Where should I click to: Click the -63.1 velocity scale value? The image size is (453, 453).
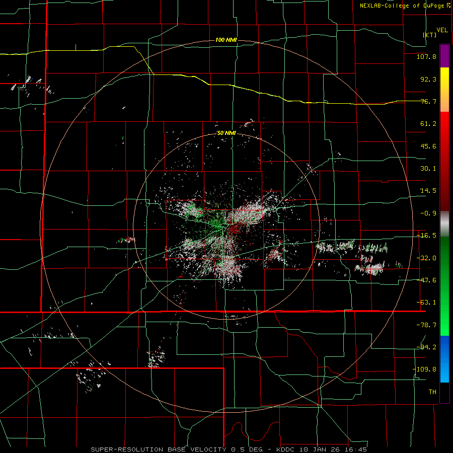tap(426, 303)
